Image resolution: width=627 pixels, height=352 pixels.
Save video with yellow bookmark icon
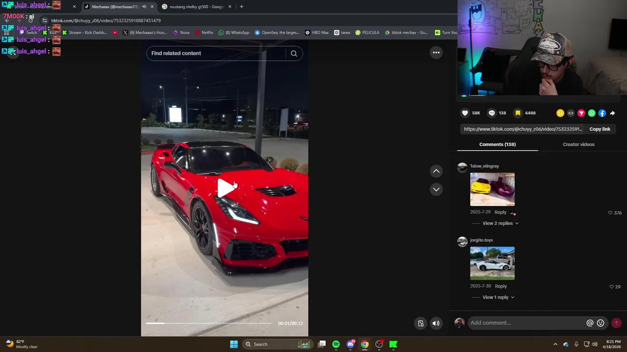tap(518, 113)
